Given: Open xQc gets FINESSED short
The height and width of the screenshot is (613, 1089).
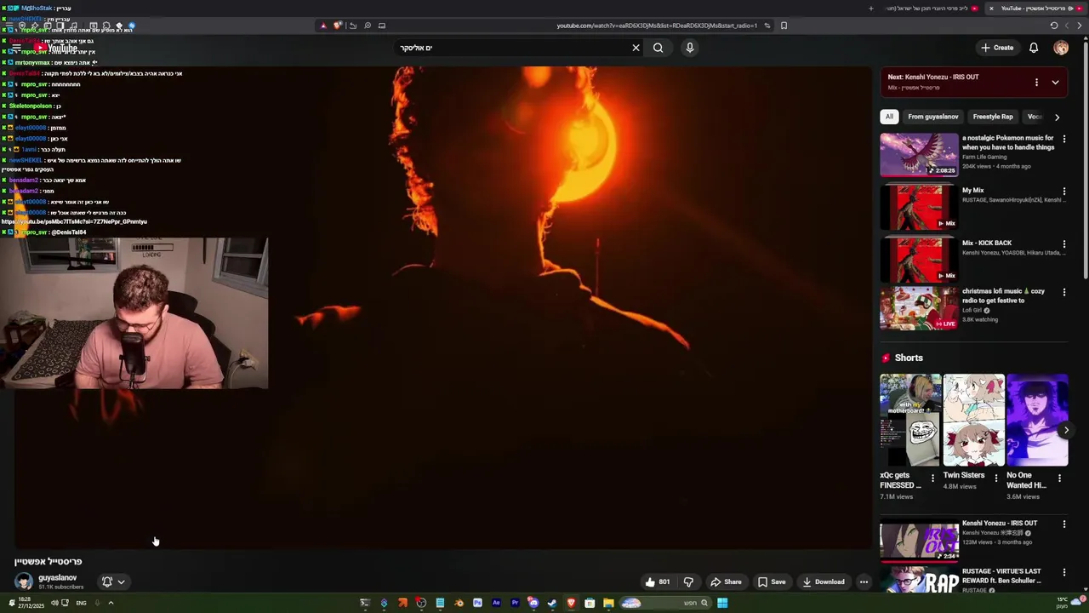Looking at the screenshot, I should pyautogui.click(x=910, y=420).
